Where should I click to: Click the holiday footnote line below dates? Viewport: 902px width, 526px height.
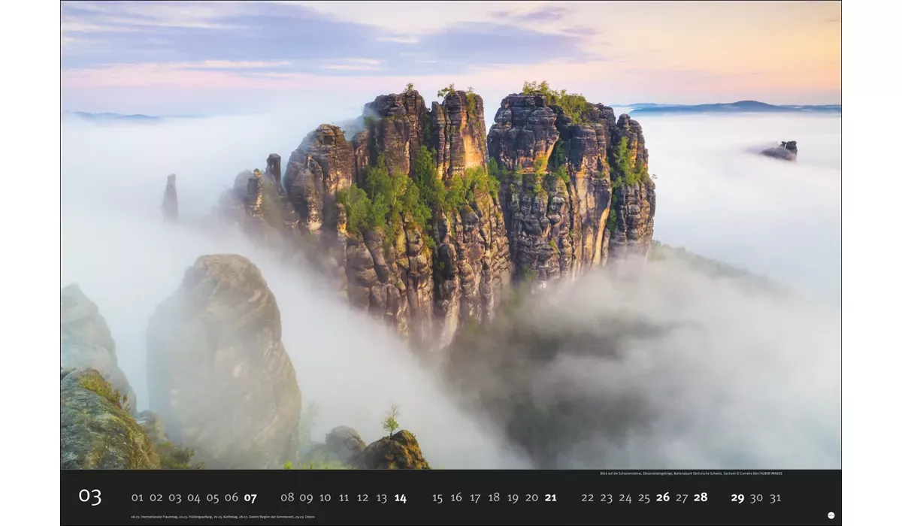pyautogui.click(x=222, y=517)
